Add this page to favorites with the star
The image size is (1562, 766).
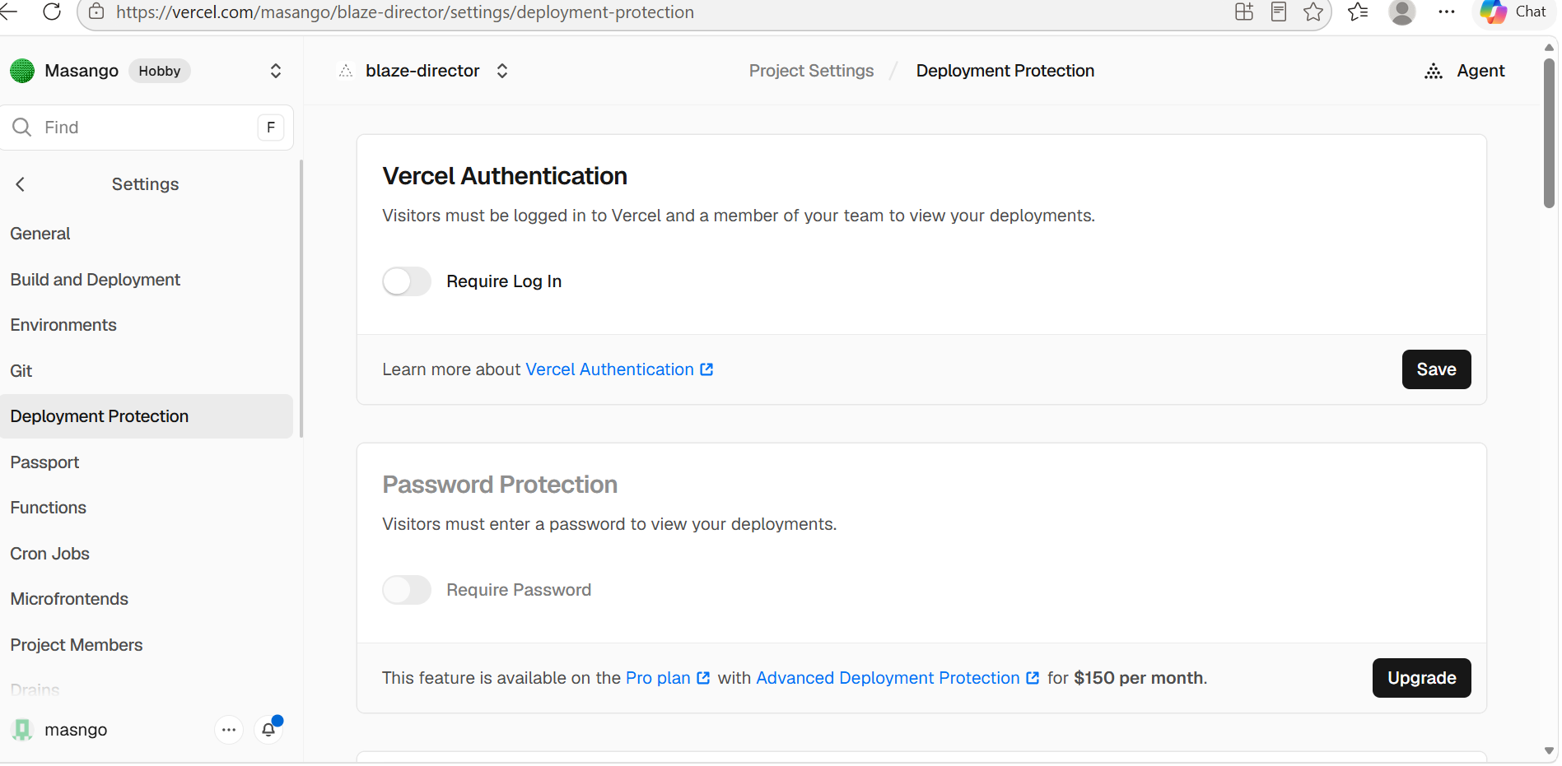(1313, 12)
